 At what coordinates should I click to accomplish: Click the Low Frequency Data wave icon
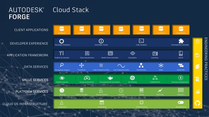click(x=121, y=66)
